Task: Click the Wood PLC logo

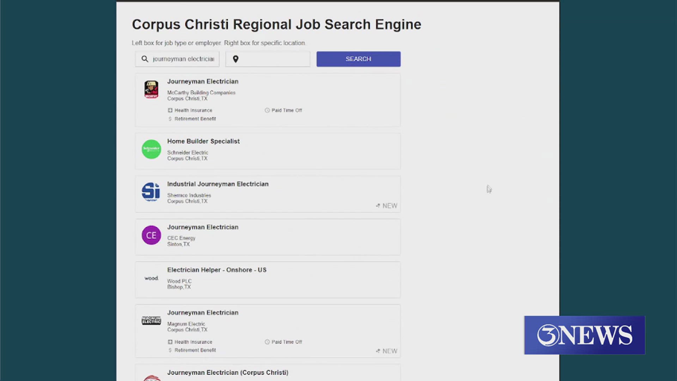Action: 151,278
